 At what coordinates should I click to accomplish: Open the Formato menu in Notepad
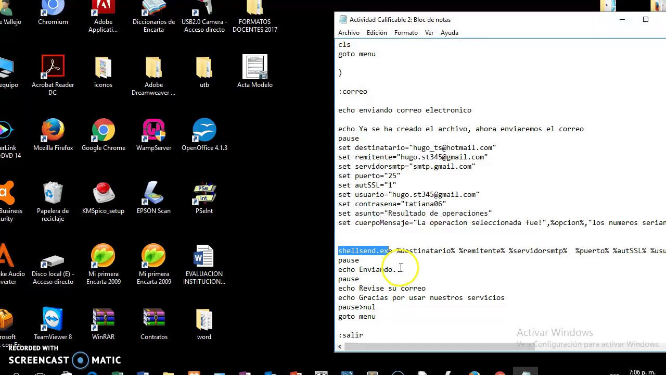click(406, 33)
